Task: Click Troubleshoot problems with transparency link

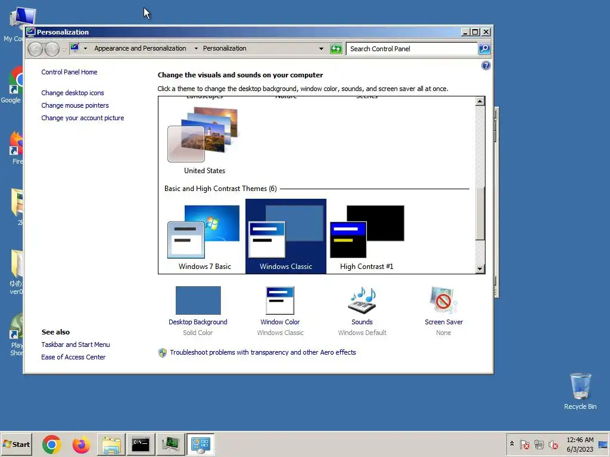Action: tap(263, 352)
